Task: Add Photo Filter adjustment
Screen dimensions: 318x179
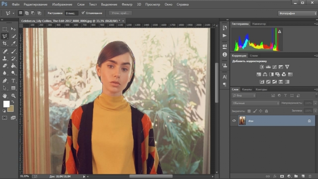Action: (x=277, y=74)
